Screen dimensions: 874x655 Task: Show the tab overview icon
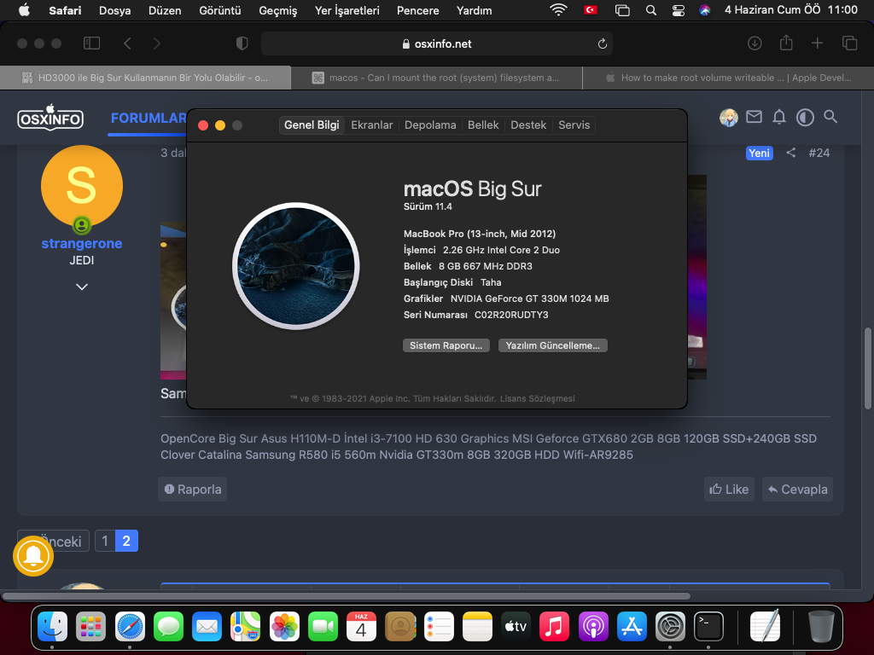point(849,43)
